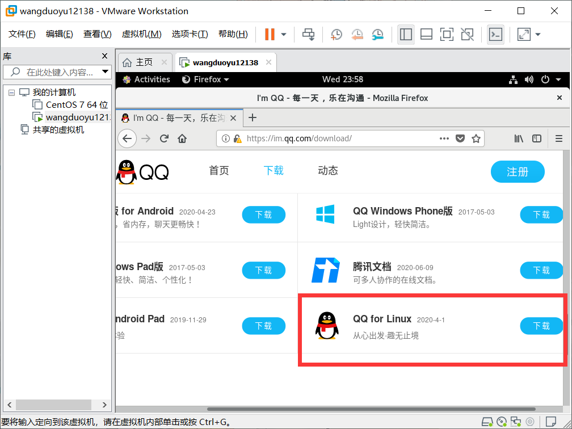Screen dimensions: 572x429
Task: Click the Tencent Docs blue icon
Action: point(327,270)
